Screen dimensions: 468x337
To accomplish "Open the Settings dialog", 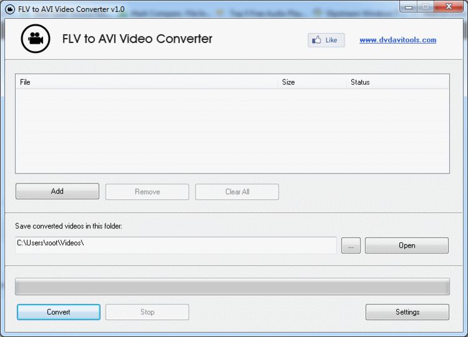I will (x=407, y=312).
